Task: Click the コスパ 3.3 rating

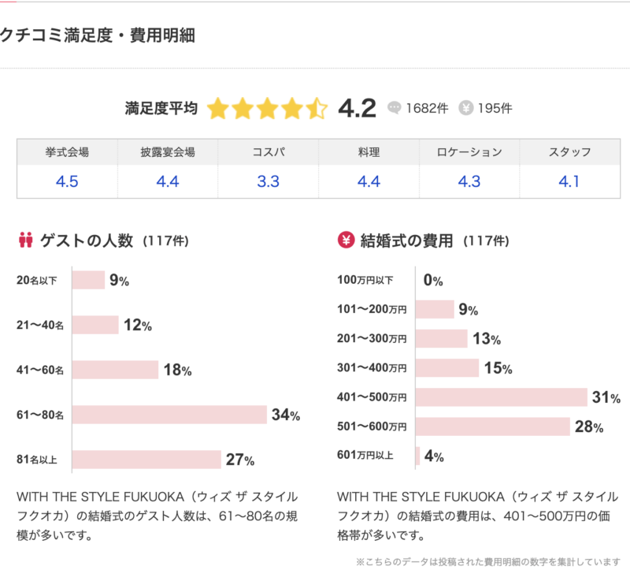Action: [x=269, y=182]
